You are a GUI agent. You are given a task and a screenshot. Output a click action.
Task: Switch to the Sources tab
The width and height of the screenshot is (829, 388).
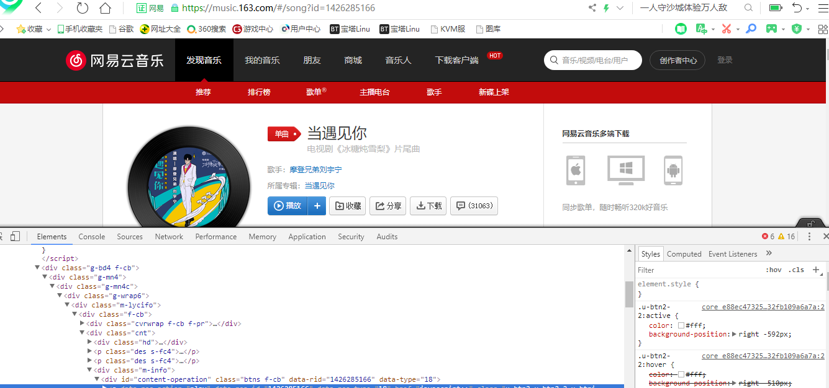[130, 237]
